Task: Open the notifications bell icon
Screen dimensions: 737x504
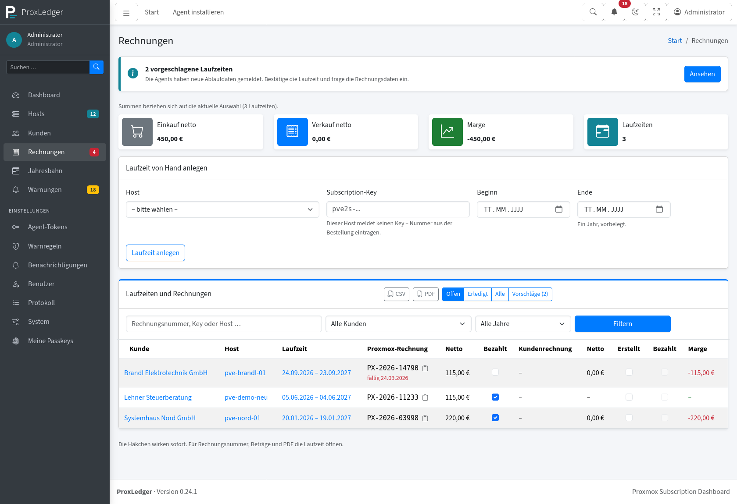Action: 614,12
